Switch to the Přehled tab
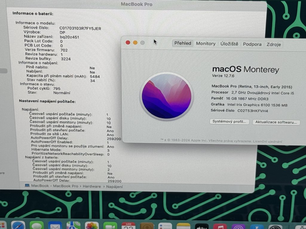Screen dimensions: 306x229 click(183, 43)
